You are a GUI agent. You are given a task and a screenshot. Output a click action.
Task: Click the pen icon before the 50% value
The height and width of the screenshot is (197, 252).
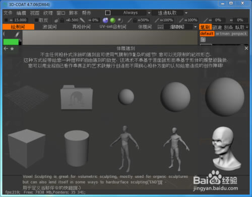130,20
